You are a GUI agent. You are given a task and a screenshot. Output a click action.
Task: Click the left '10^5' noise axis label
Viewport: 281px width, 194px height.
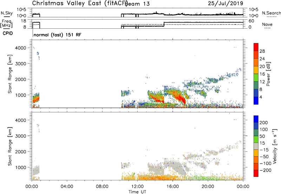click(21, 10)
